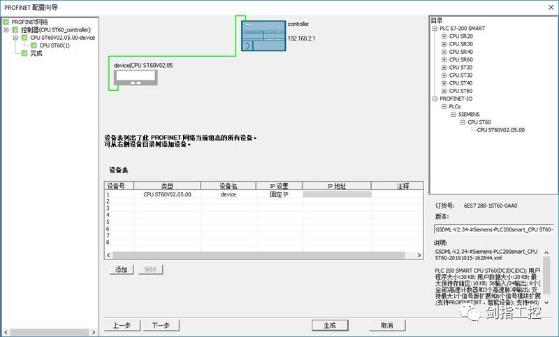Collapse the 控制器 tree node

[x=6, y=30]
